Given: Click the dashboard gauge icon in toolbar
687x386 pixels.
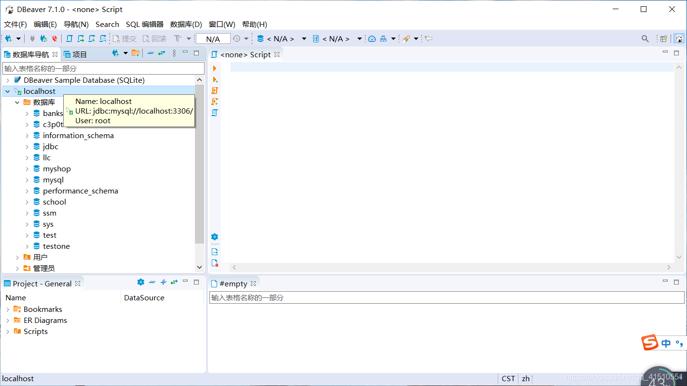Looking at the screenshot, I should (x=372, y=39).
